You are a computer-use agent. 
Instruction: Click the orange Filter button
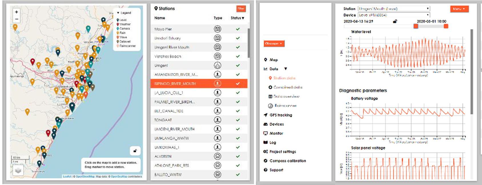pos(241,9)
